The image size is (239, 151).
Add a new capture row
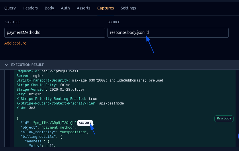click(15, 43)
